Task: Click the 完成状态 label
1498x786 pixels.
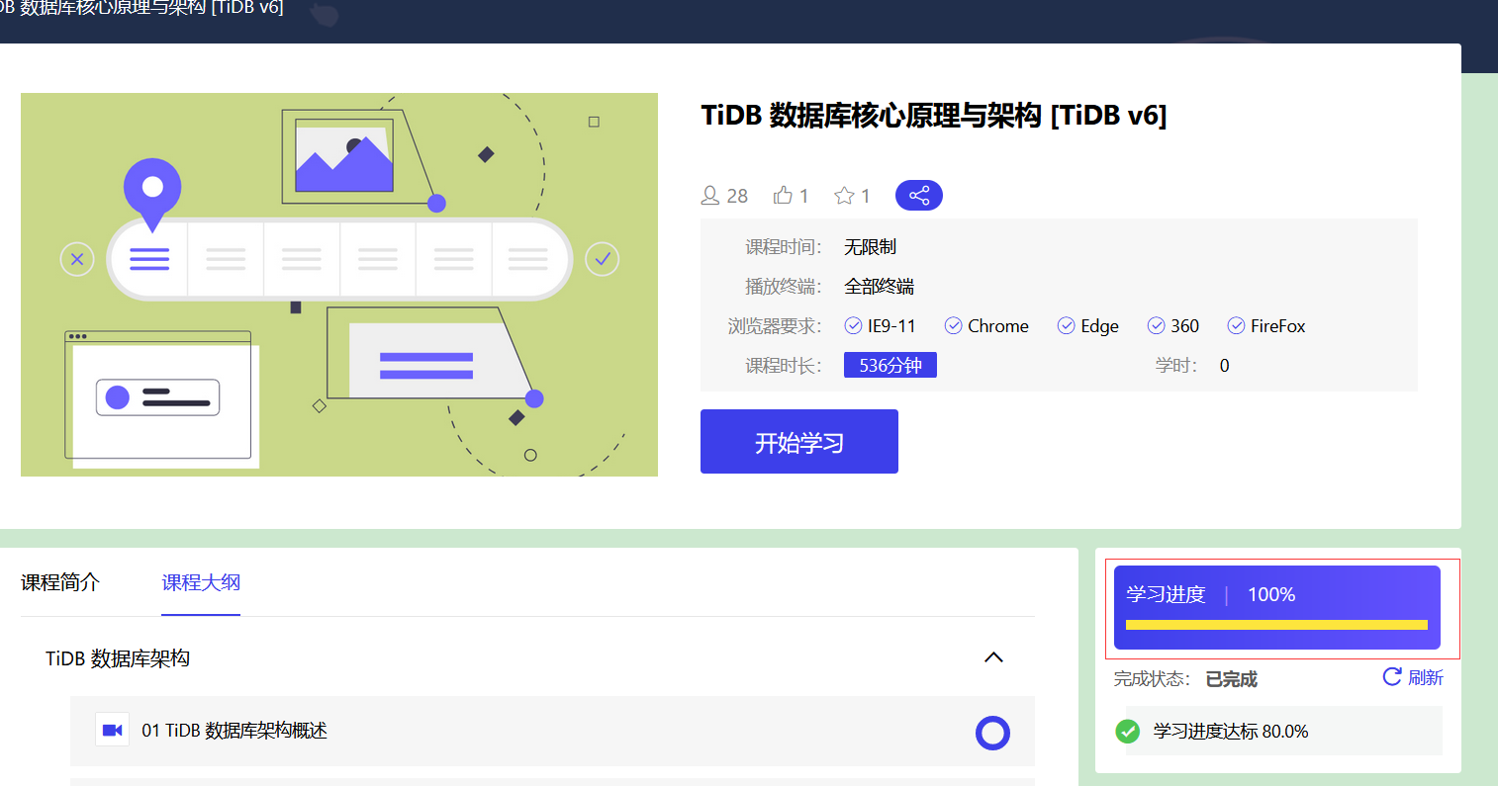Action: [1152, 679]
